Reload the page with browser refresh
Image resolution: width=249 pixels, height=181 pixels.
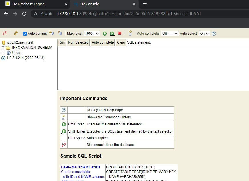tap(24, 14)
